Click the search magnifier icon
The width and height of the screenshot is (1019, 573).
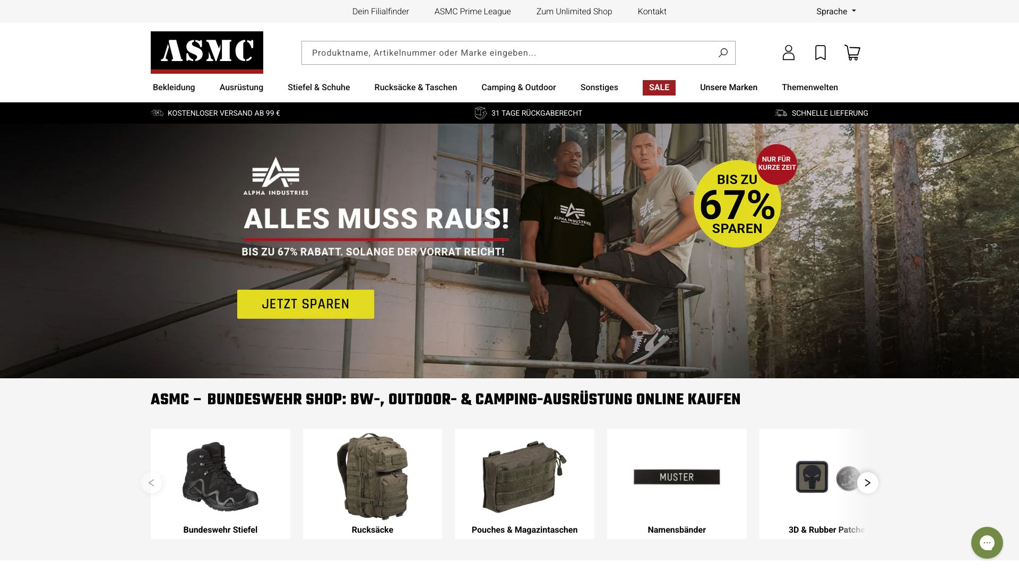point(723,53)
